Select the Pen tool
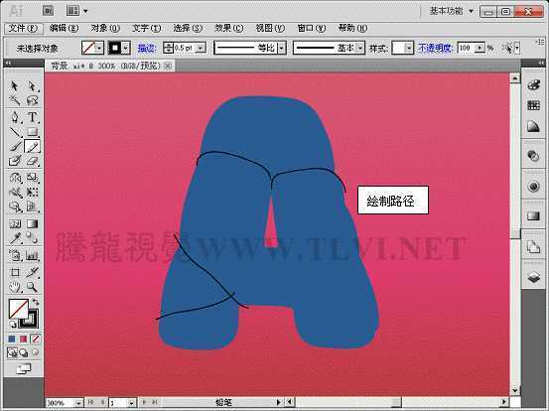 (x=14, y=117)
